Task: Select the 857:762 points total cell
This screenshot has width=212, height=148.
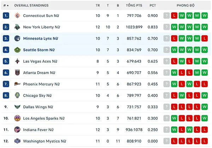Action: [x=134, y=38]
